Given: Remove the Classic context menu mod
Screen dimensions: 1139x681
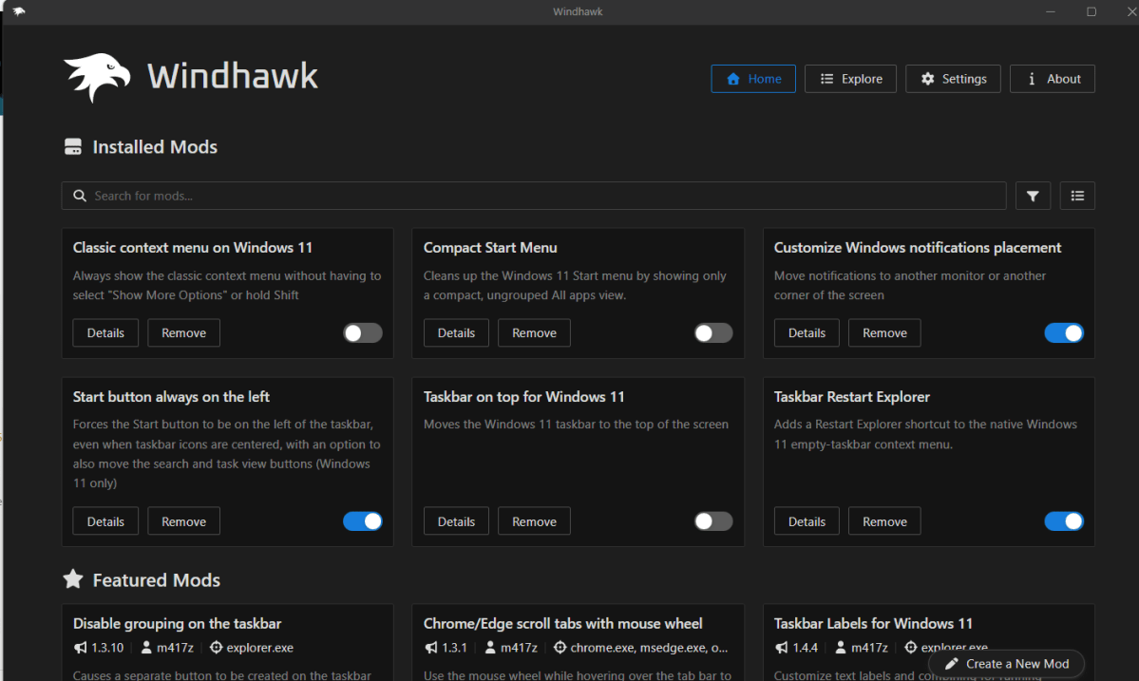Looking at the screenshot, I should (183, 333).
